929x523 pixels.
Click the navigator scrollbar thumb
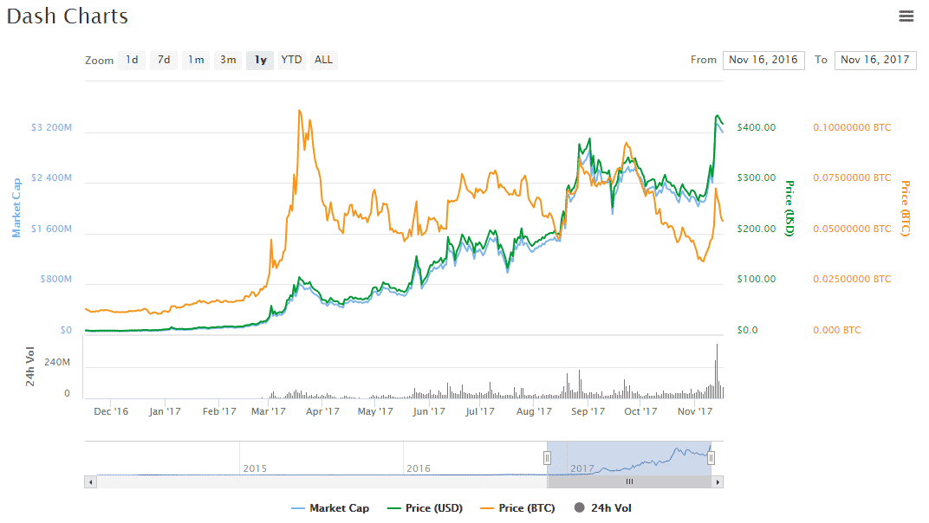click(629, 482)
